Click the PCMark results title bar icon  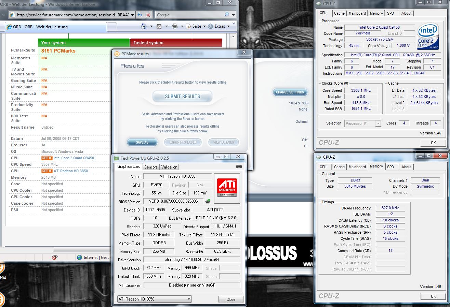pyautogui.click(x=117, y=54)
